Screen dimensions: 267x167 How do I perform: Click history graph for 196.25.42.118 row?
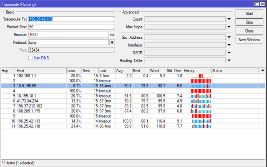point(201,126)
